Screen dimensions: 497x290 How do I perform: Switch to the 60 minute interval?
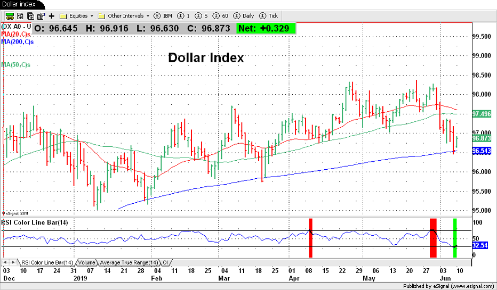pyautogui.click(x=221, y=16)
